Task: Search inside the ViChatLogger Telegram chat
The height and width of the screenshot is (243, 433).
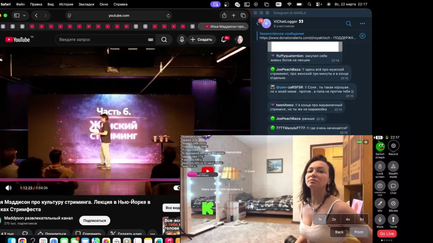Action: point(348,24)
